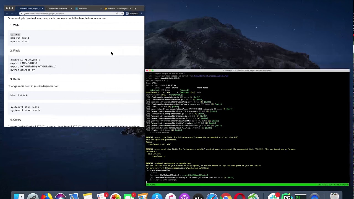The width and height of the screenshot is (354, 199).
Task: Click the browser back arrow
Action: coord(7,14)
